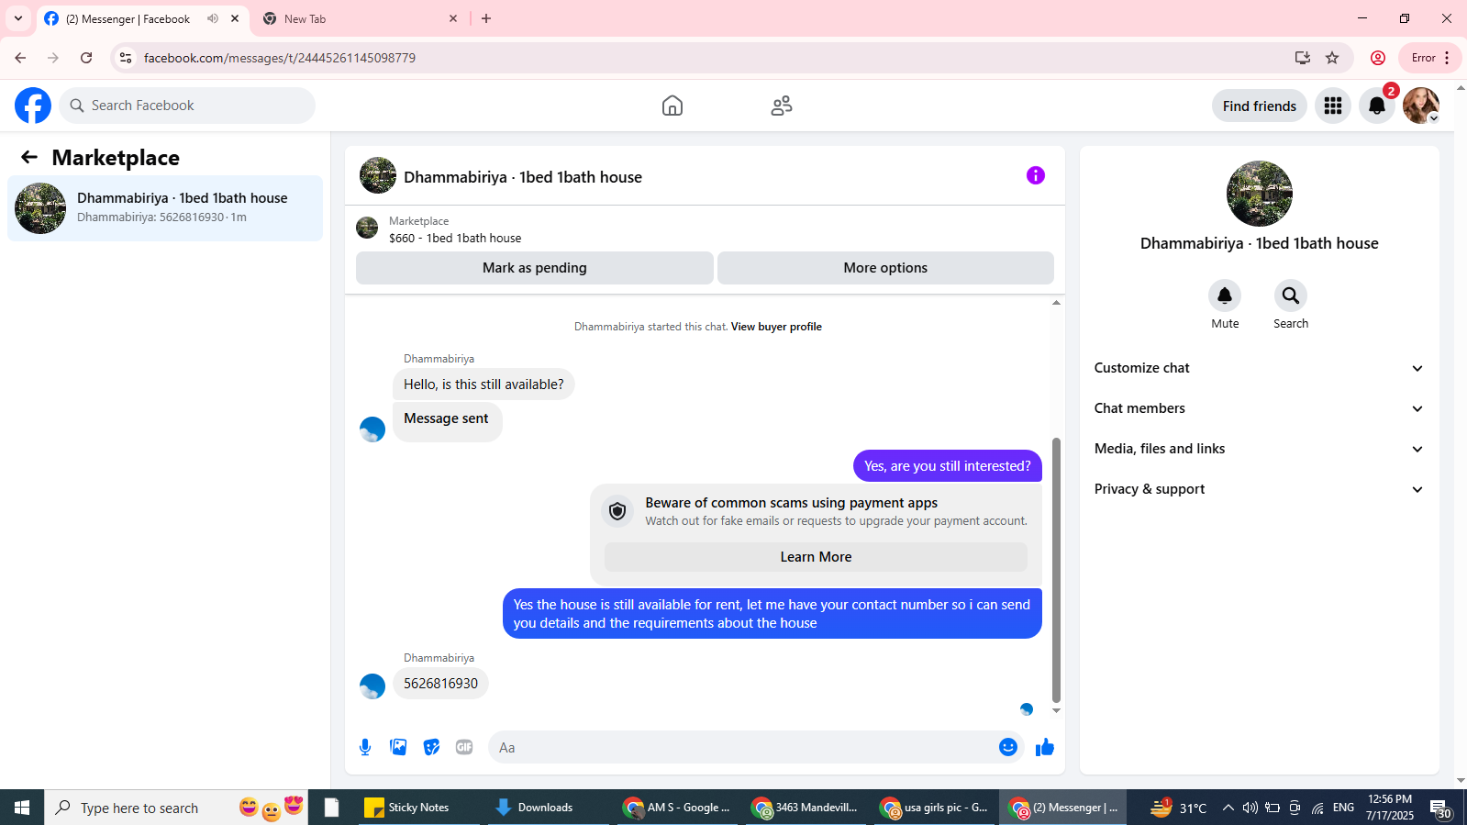Switch to the Messenger | Facebook tab
This screenshot has height=825, width=1467.
pyautogui.click(x=143, y=18)
